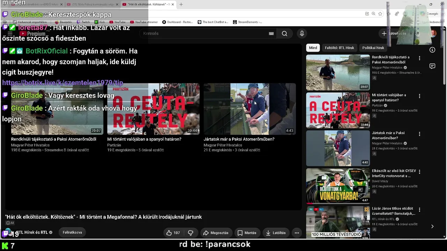
Task: Open the Dashboard - Restre... bookmark
Action: point(177,22)
